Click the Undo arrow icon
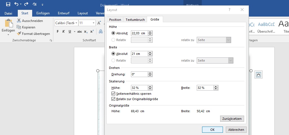This screenshot has height=135, width=289. pyautogui.click(x=16, y=4)
